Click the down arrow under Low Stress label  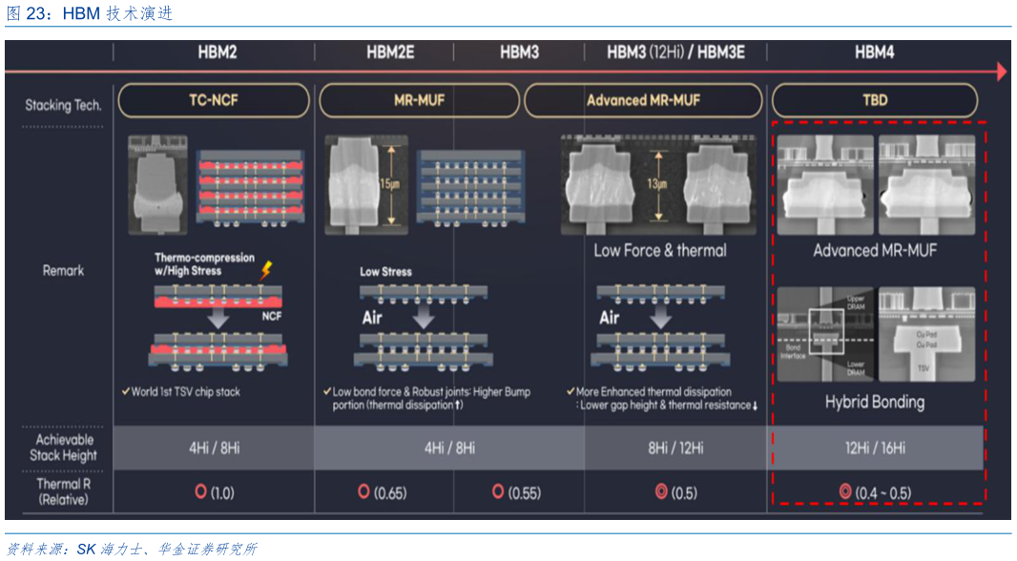pos(424,318)
